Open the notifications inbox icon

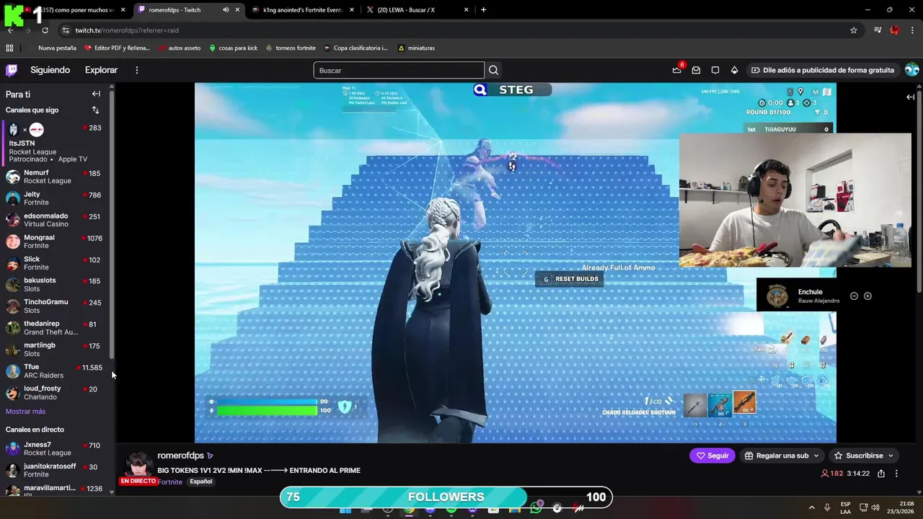click(696, 70)
